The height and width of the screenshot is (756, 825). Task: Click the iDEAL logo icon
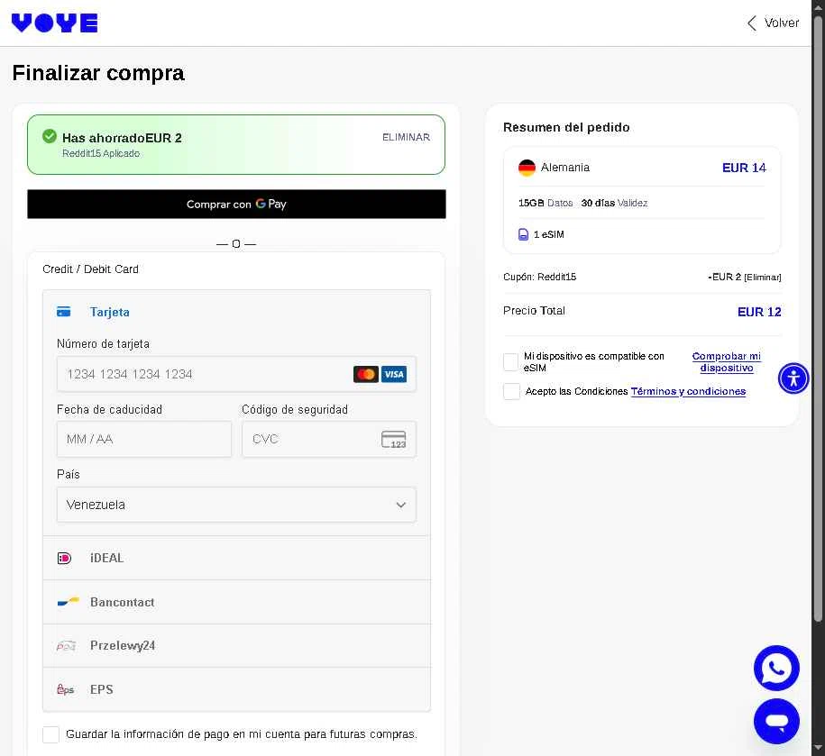[64, 558]
